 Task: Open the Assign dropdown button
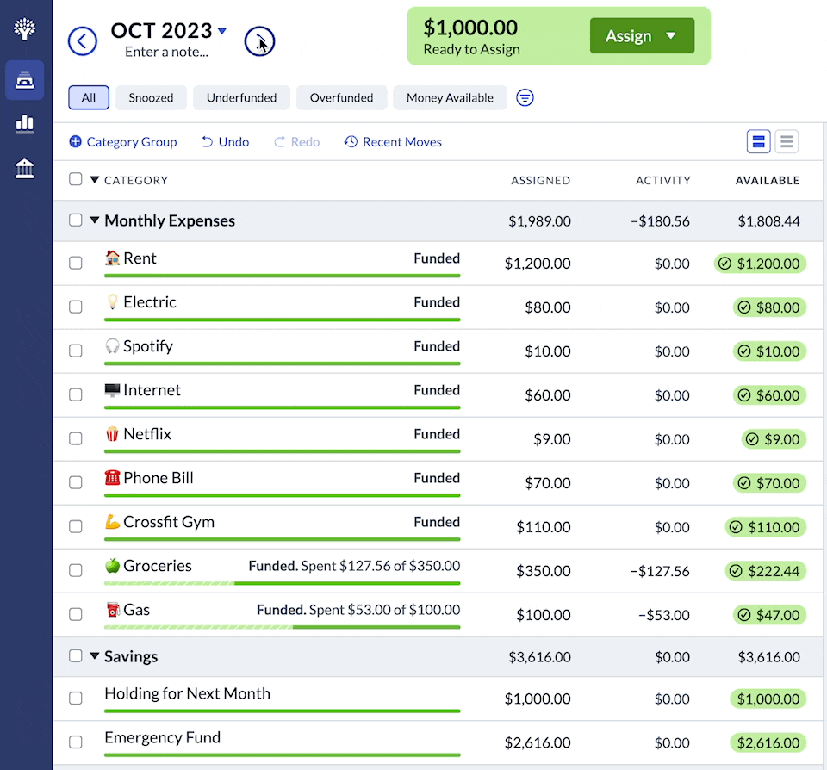coord(642,36)
